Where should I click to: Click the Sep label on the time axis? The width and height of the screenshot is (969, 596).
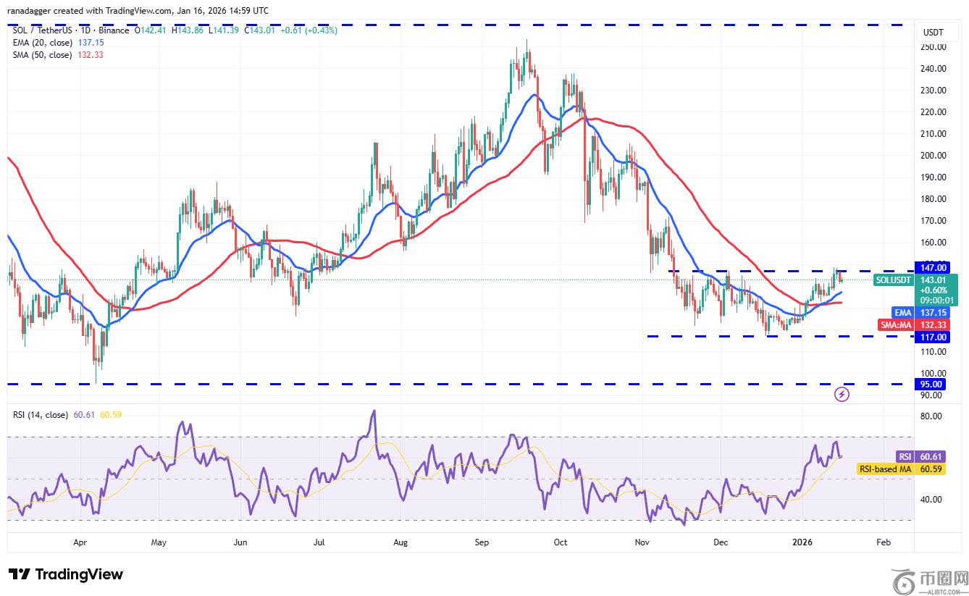[484, 541]
